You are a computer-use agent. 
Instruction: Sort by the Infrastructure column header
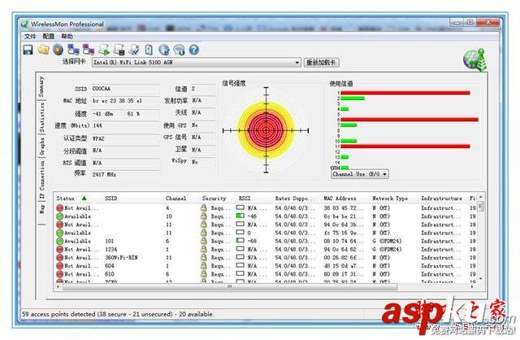click(442, 198)
